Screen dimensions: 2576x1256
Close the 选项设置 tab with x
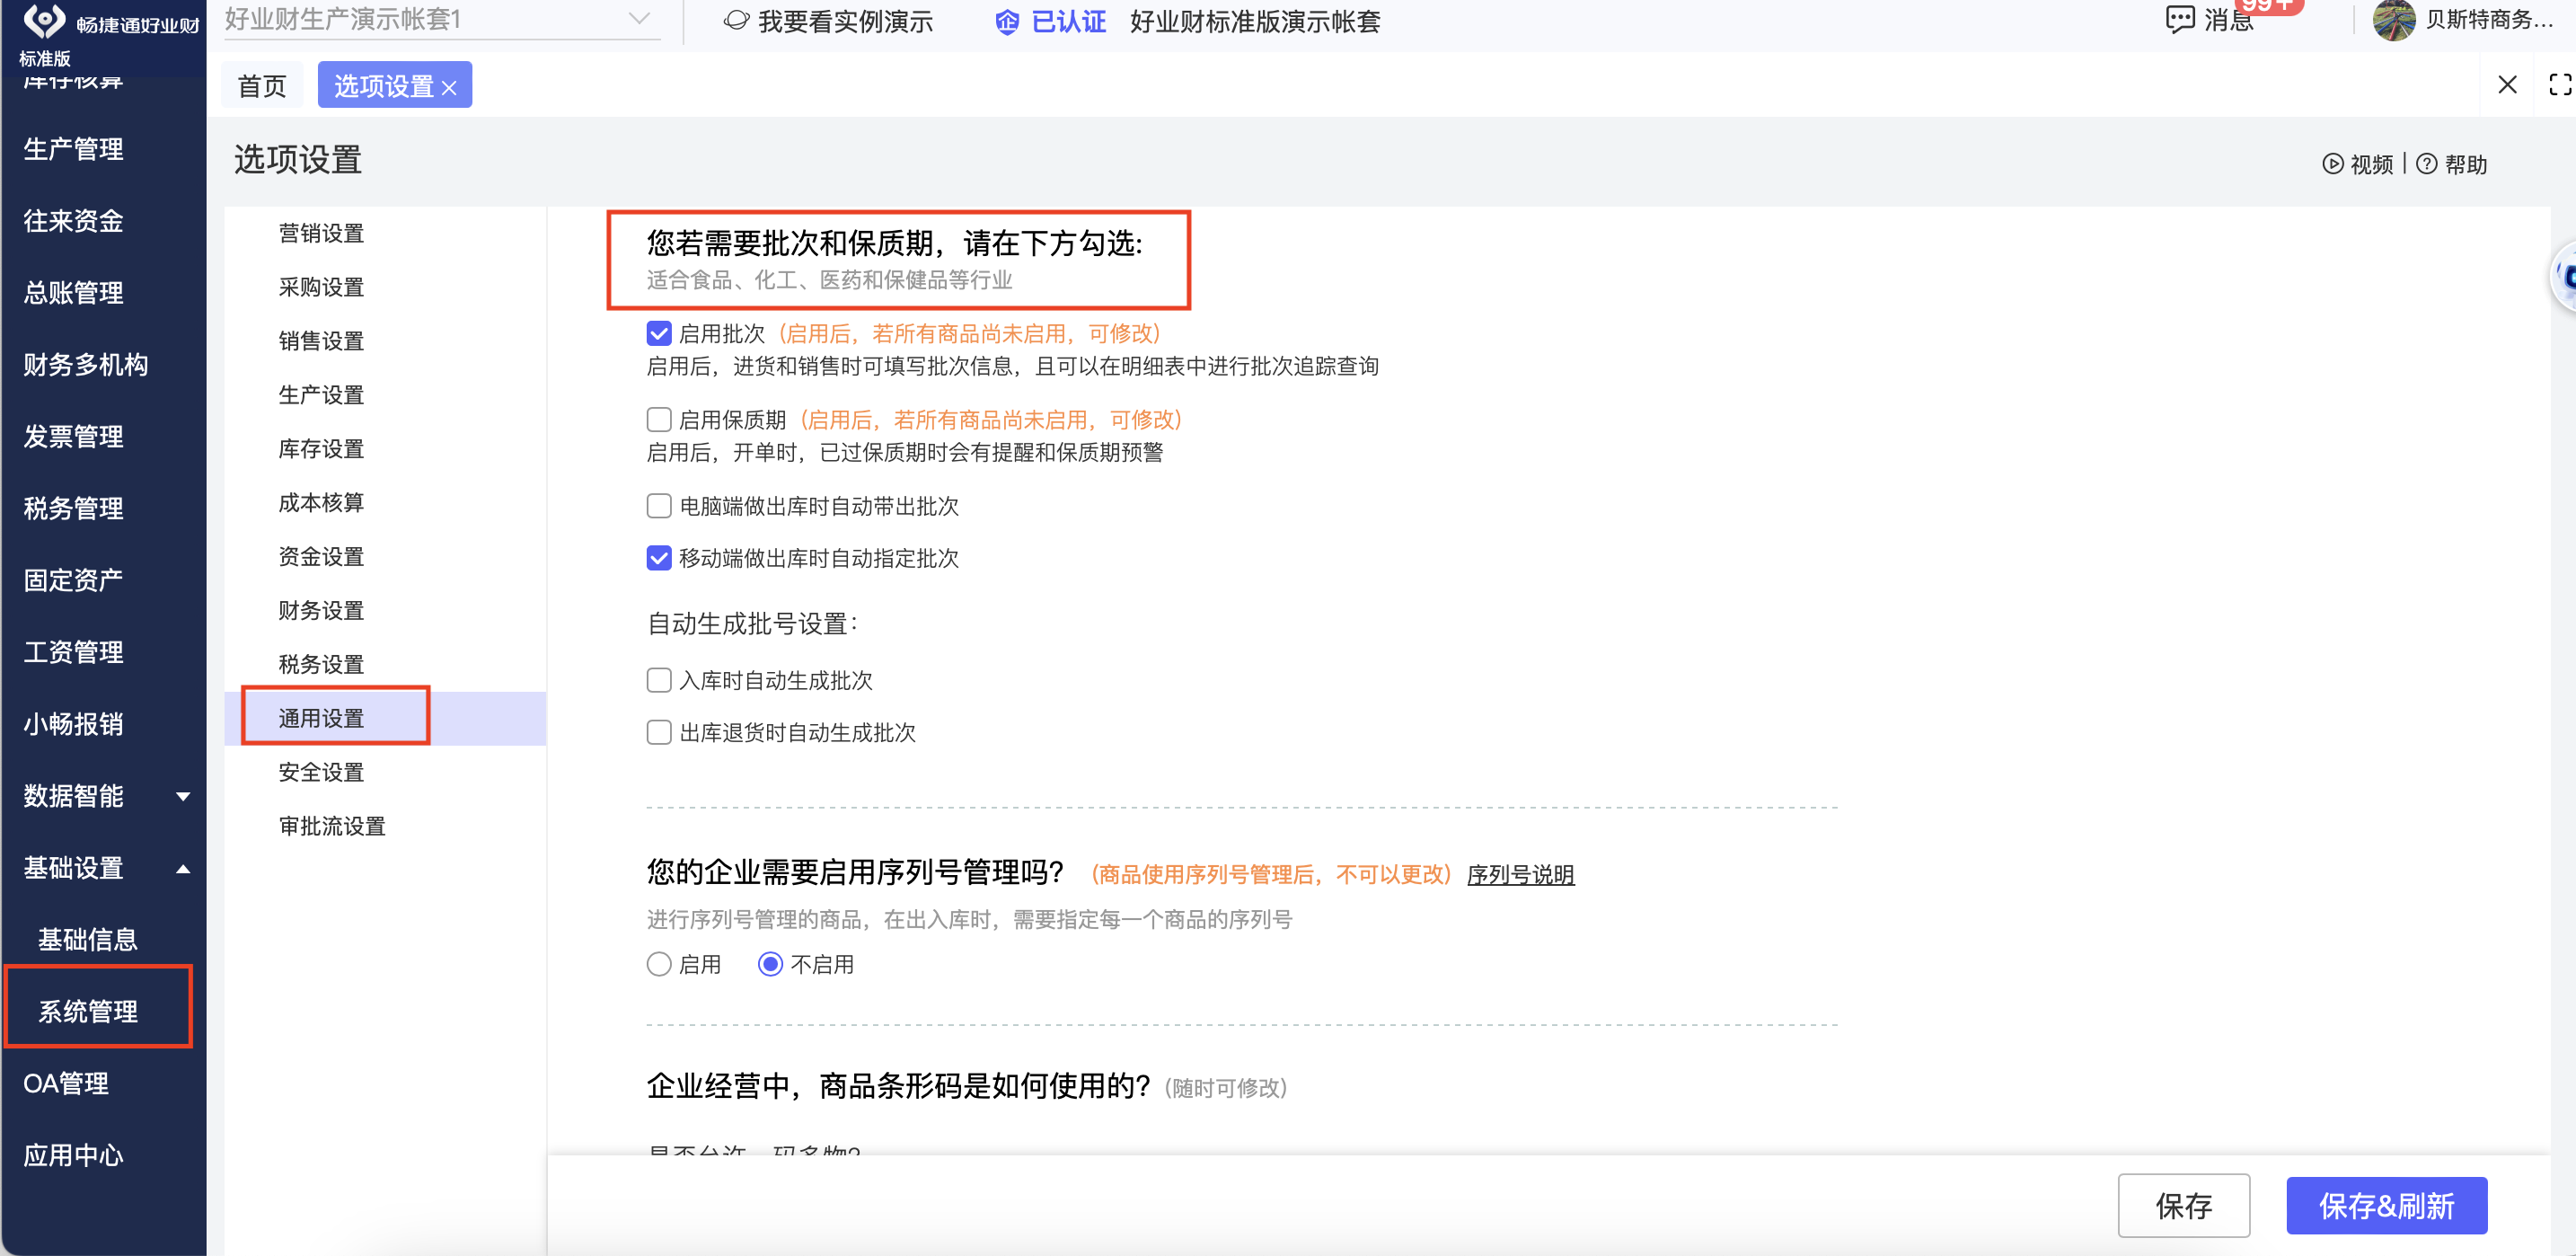click(x=449, y=88)
